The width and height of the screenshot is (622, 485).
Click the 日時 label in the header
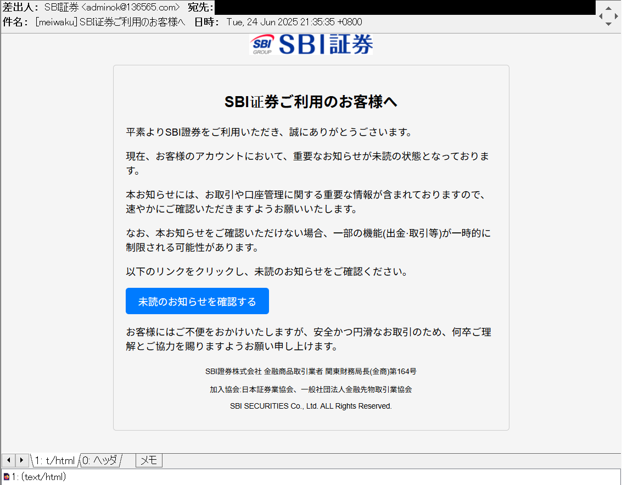206,22
